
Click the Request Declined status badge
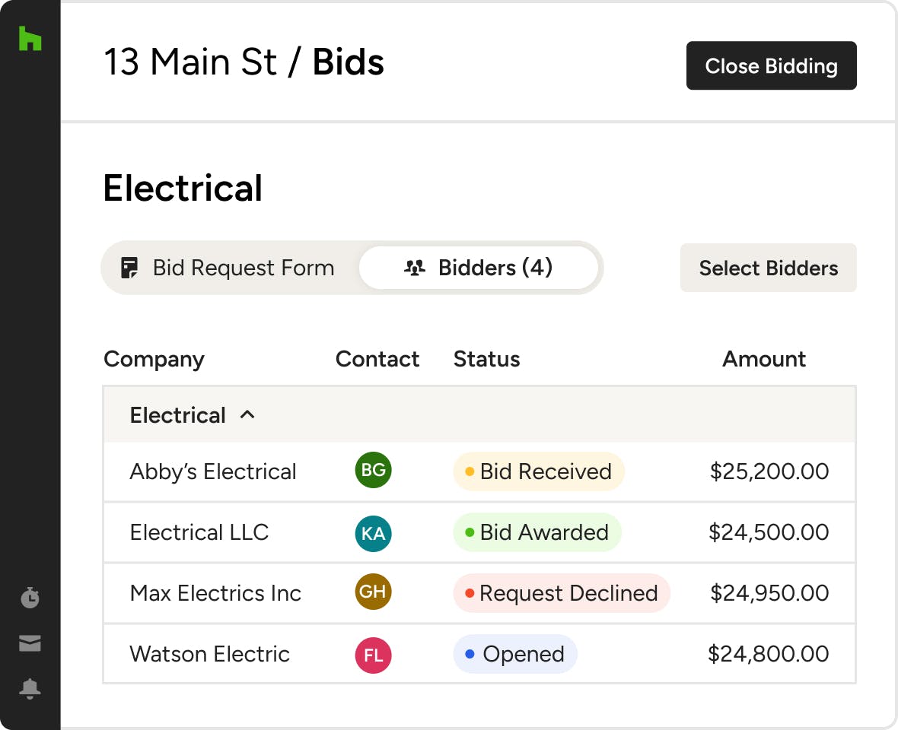click(x=561, y=593)
